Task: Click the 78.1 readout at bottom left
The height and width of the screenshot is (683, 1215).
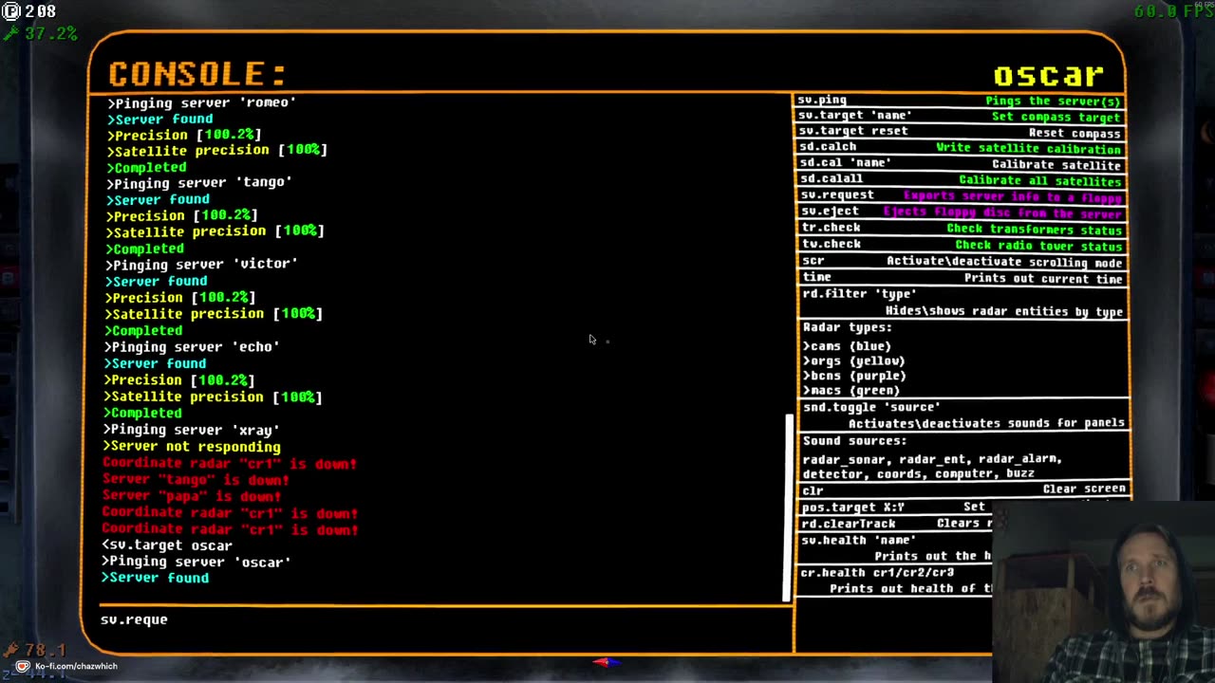Action: [36, 651]
